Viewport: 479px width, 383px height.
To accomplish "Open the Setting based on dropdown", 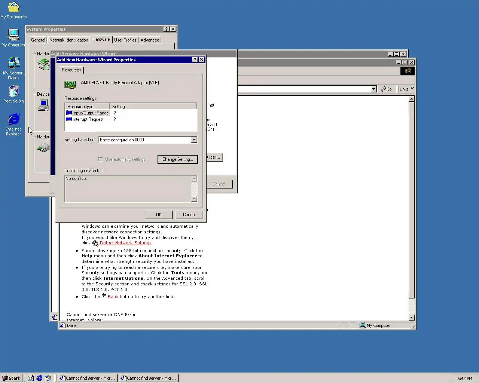I will 194,140.
